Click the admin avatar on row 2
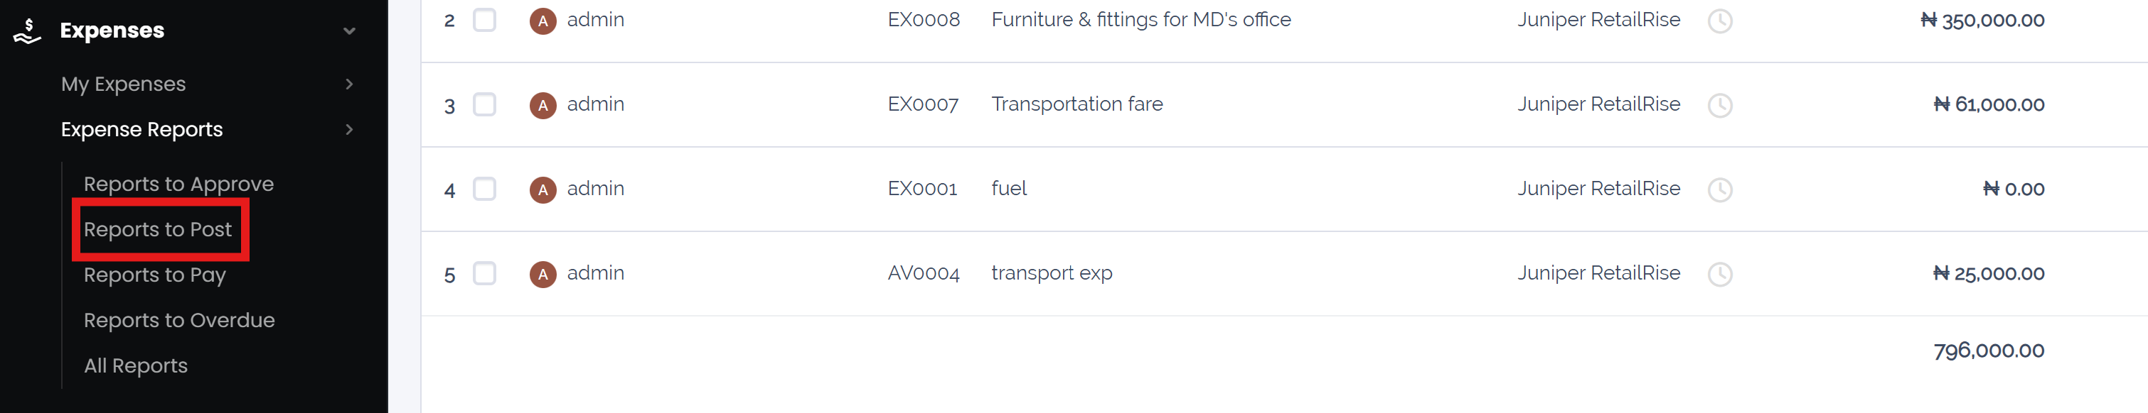2148x413 pixels. (543, 21)
